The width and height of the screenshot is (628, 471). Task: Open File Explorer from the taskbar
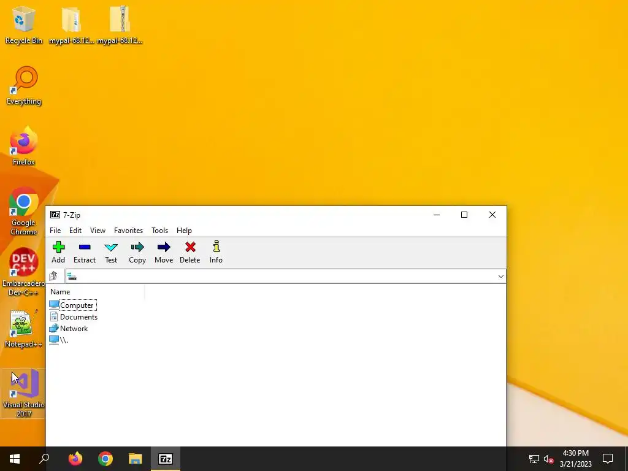[x=136, y=459]
